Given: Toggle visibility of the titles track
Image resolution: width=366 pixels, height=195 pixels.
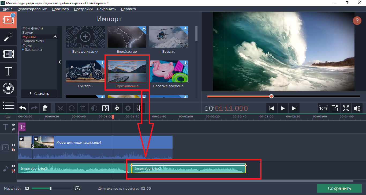Looking at the screenshot, I should point(13,125).
